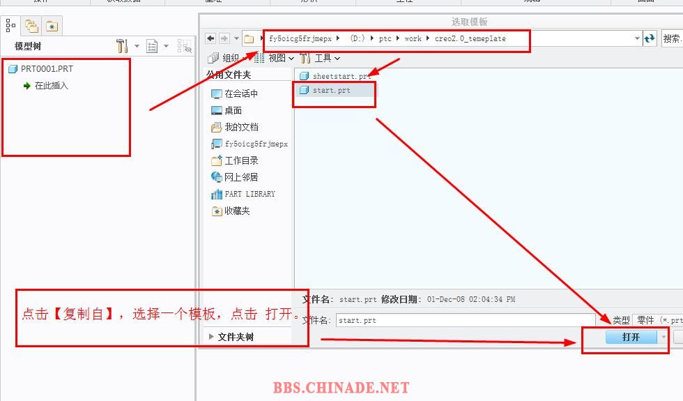Click the model tree settings hammer icon

pos(123,46)
